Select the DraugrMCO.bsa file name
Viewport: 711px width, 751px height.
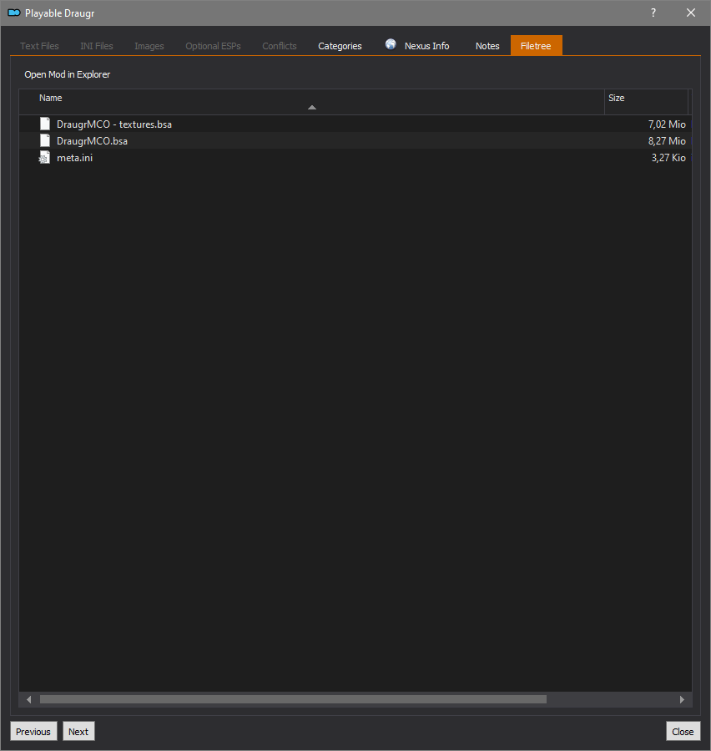pyautogui.click(x=93, y=141)
